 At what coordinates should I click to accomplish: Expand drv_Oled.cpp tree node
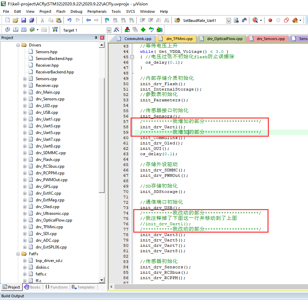click(25, 207)
